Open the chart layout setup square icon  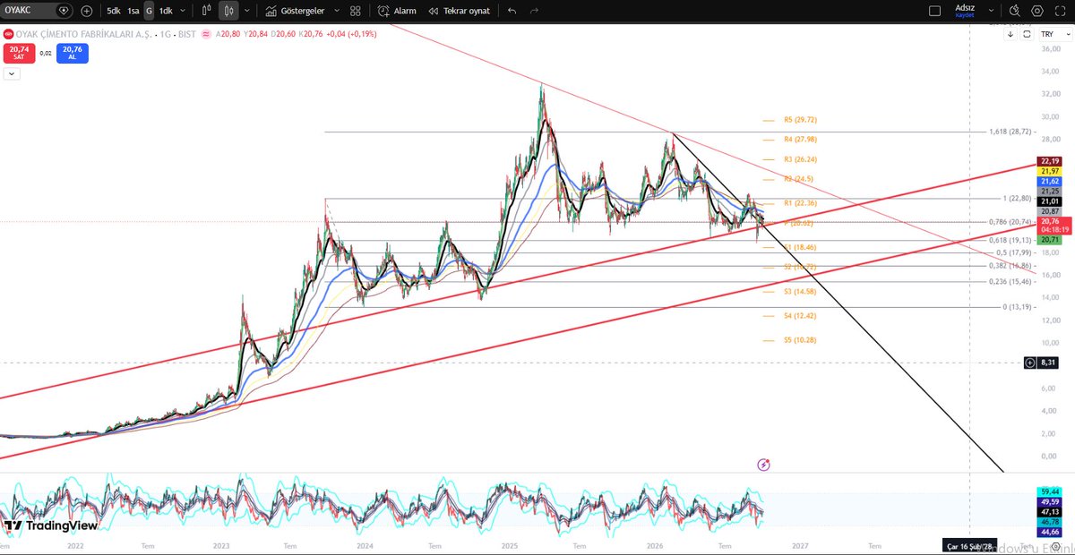pyautogui.click(x=934, y=11)
